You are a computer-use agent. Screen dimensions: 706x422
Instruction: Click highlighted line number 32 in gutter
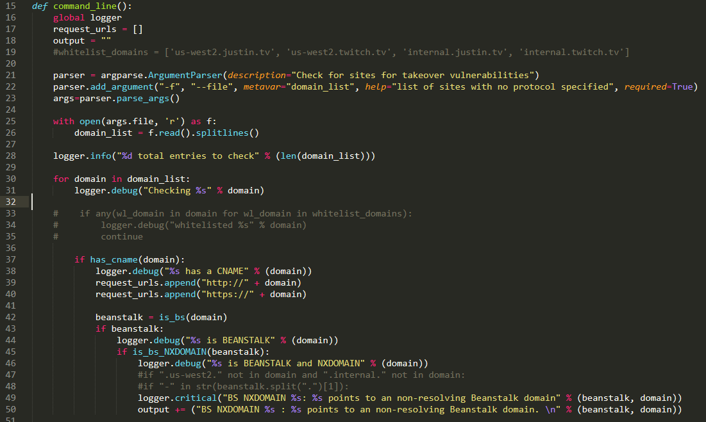point(11,202)
